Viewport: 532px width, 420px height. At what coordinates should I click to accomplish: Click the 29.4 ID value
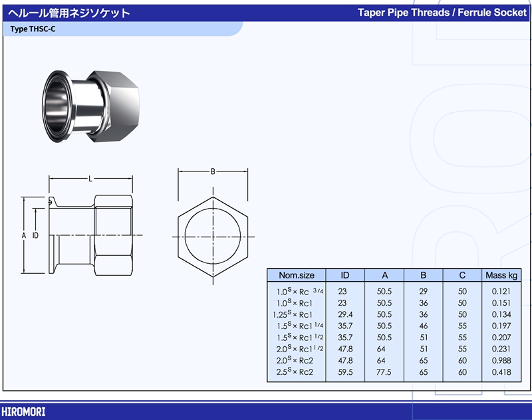coord(345,314)
